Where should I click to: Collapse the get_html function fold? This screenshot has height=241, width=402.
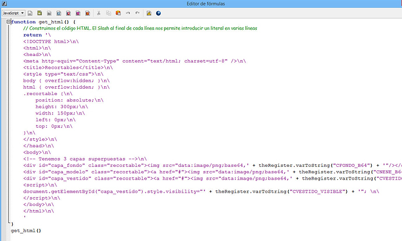(x=9, y=22)
